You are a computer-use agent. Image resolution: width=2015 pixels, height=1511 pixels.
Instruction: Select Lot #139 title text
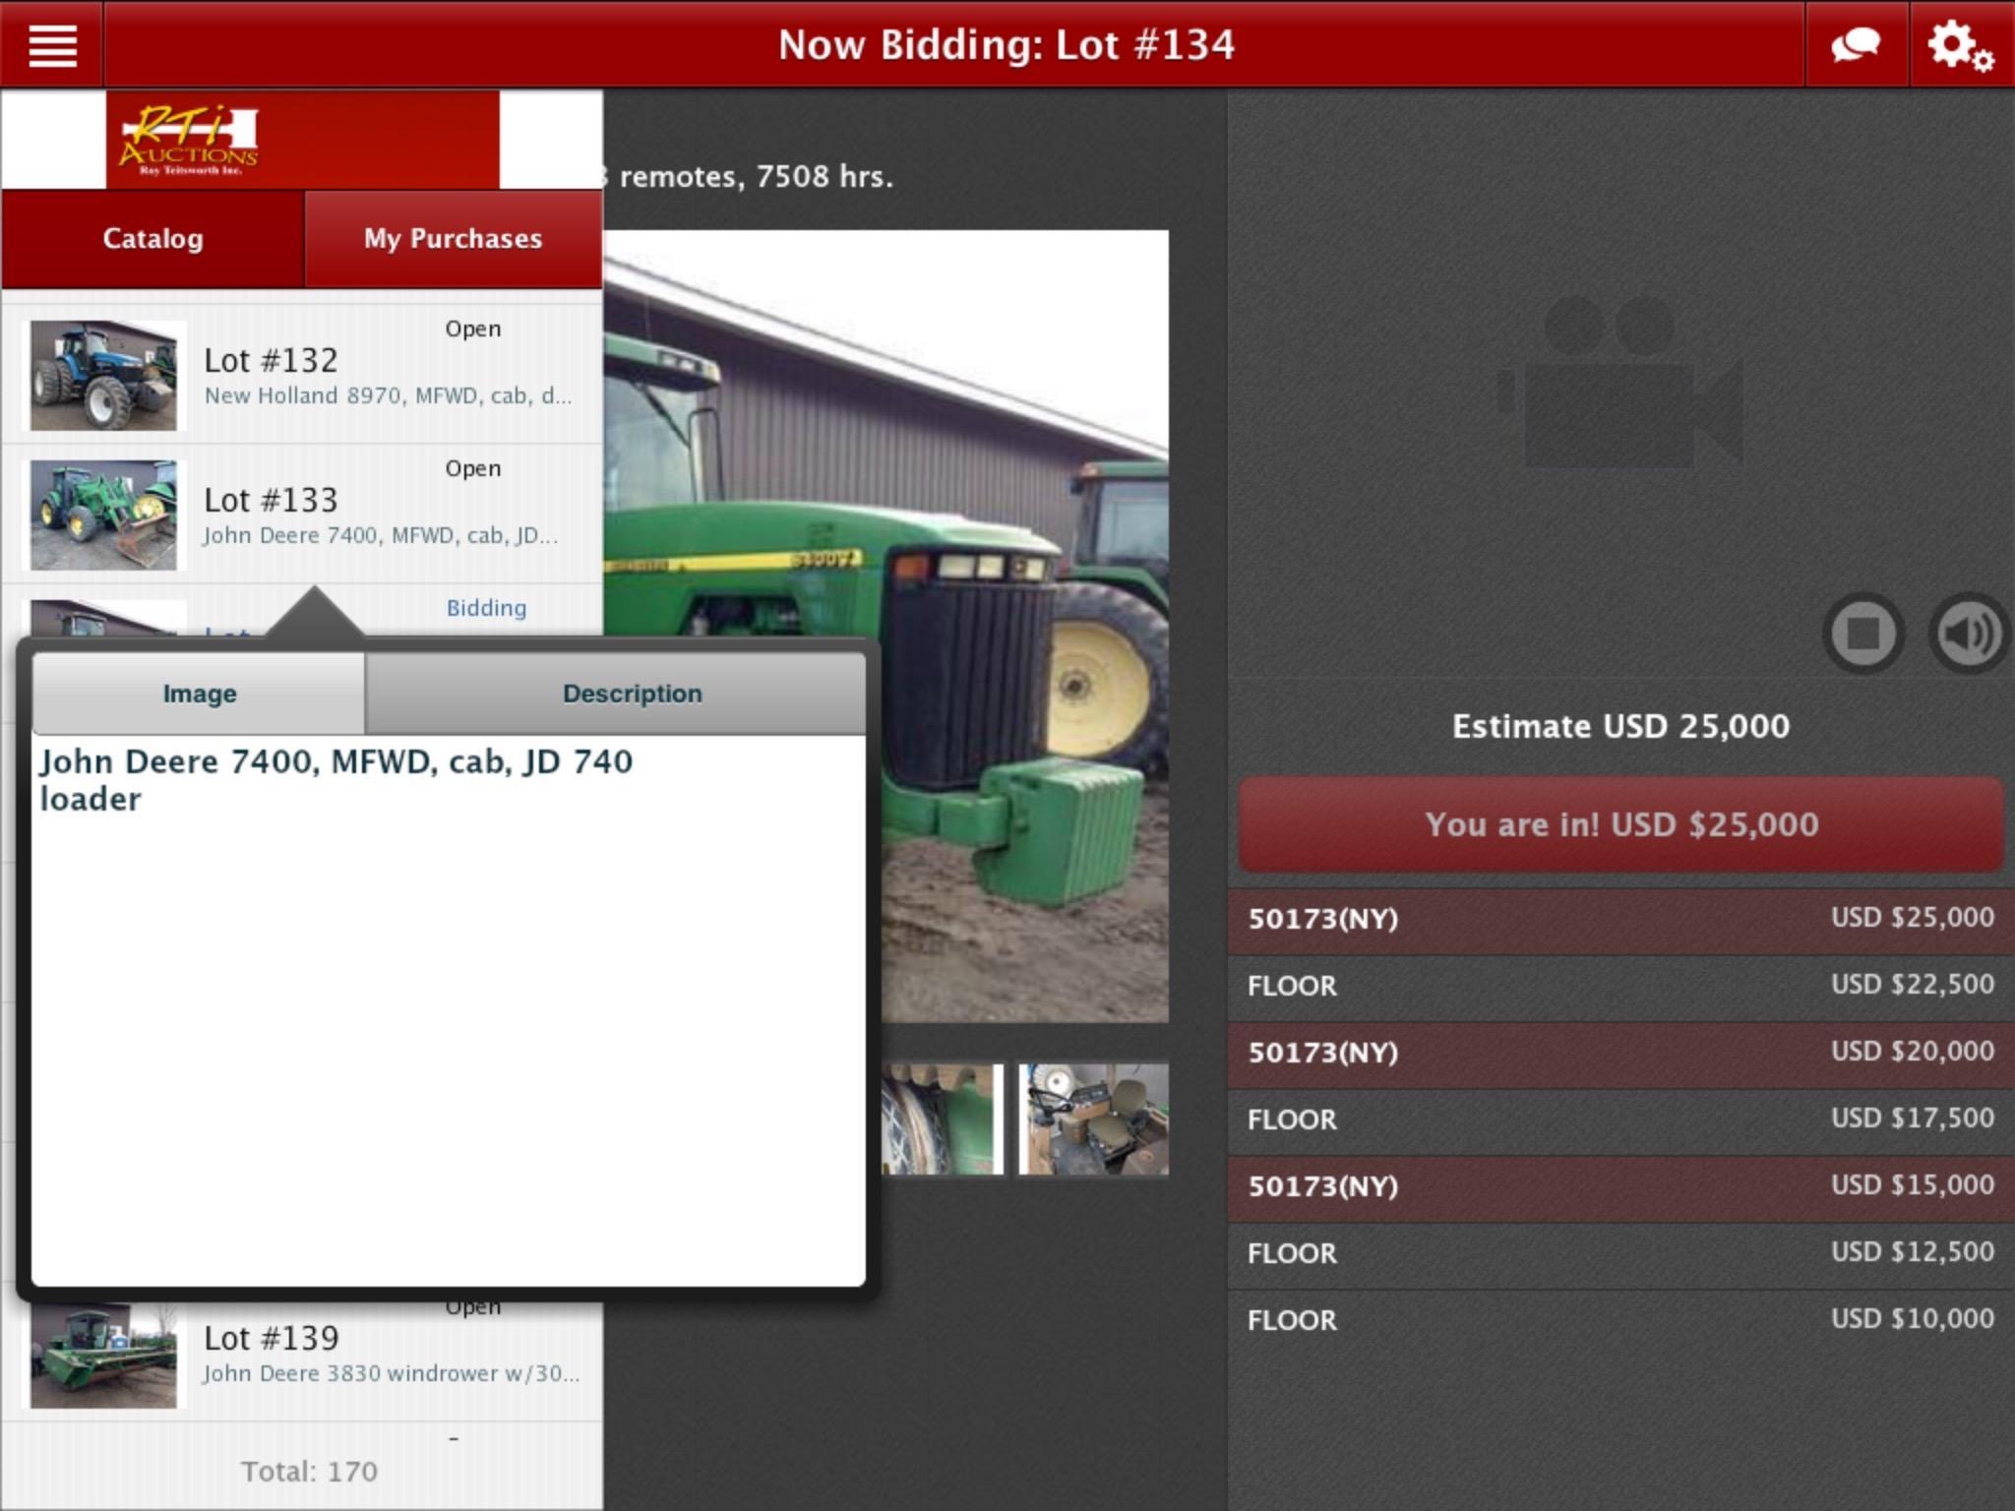pos(271,1338)
